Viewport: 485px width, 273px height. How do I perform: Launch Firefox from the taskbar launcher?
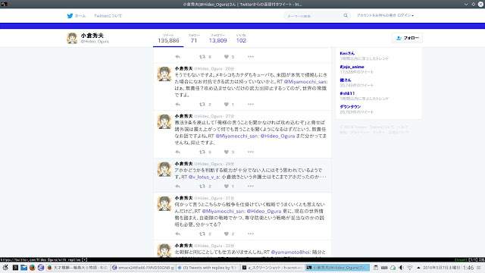pos(32,268)
